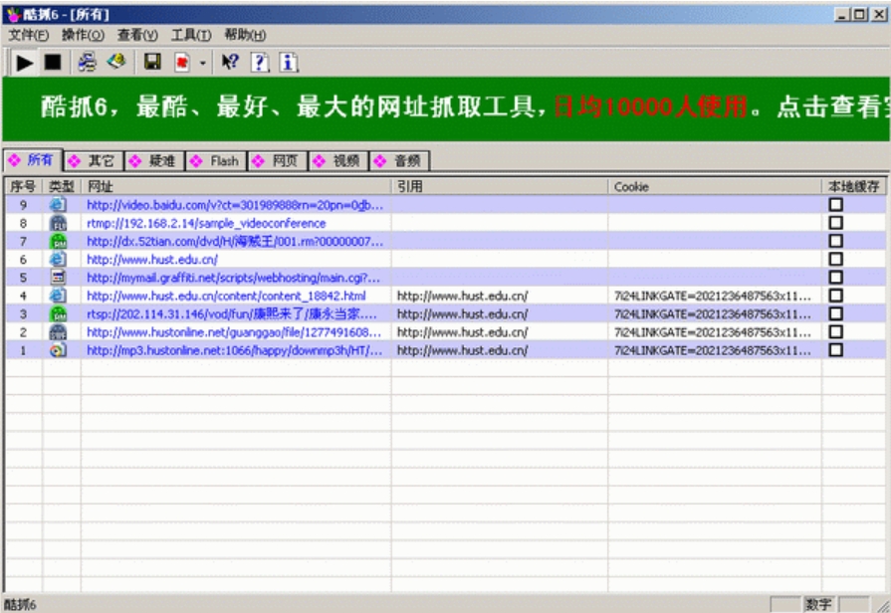Click the SWF type icon in row 2
The width and height of the screenshot is (891, 613).
click(x=58, y=331)
